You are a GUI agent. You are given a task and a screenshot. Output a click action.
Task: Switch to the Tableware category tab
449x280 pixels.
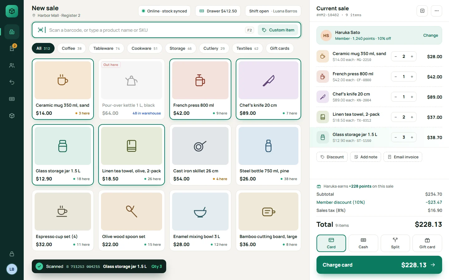click(x=107, y=48)
